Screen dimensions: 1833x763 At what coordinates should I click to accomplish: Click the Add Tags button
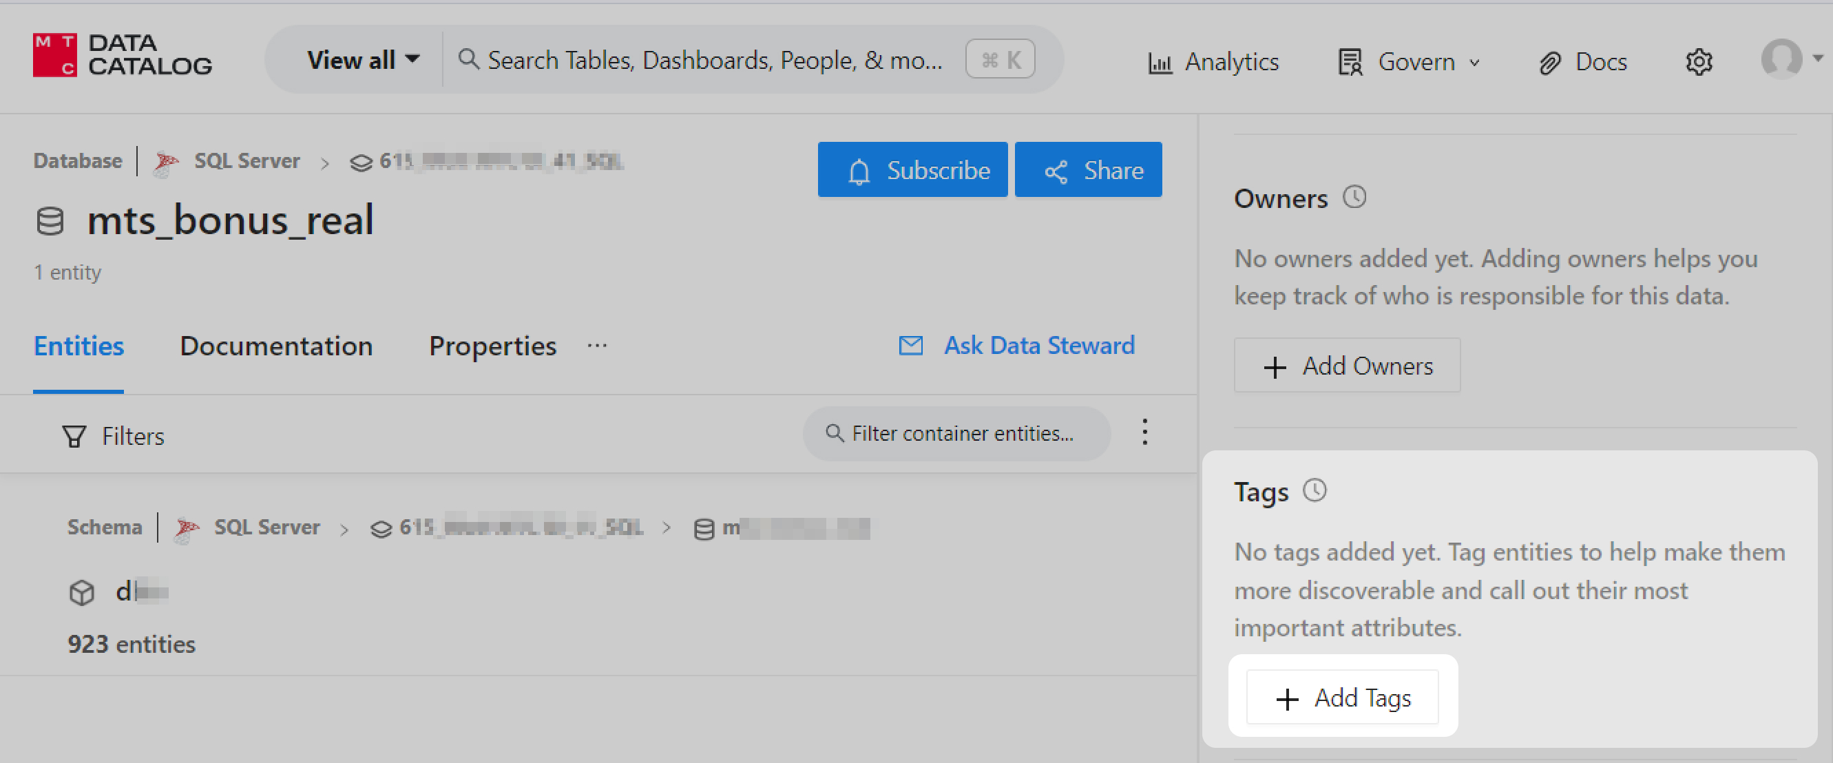(x=1342, y=698)
